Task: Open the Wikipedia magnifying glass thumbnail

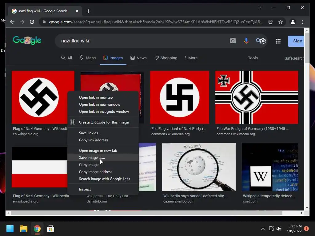Action: coord(199,167)
